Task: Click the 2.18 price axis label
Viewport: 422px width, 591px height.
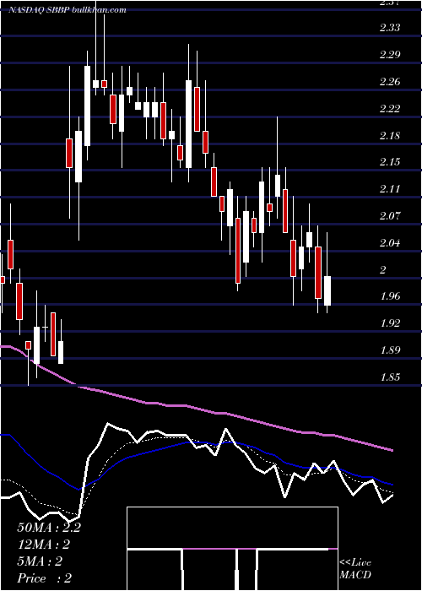Action: 390,135
